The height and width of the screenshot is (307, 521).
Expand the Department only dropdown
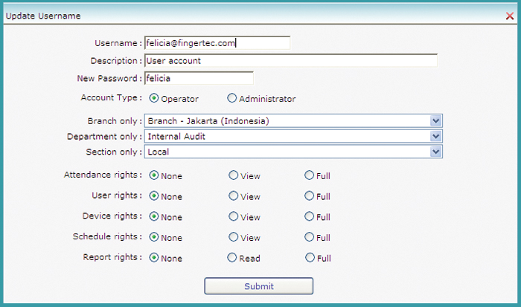[x=293, y=136]
